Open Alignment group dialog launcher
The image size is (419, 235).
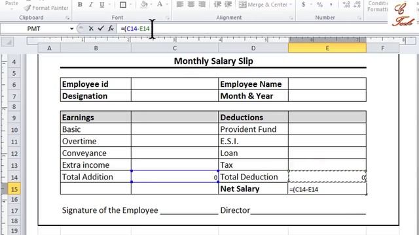(x=291, y=18)
